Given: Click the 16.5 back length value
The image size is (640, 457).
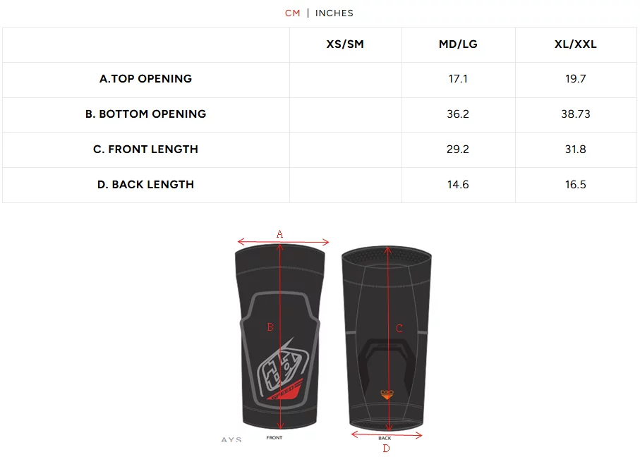Looking at the screenshot, I should coord(575,185).
